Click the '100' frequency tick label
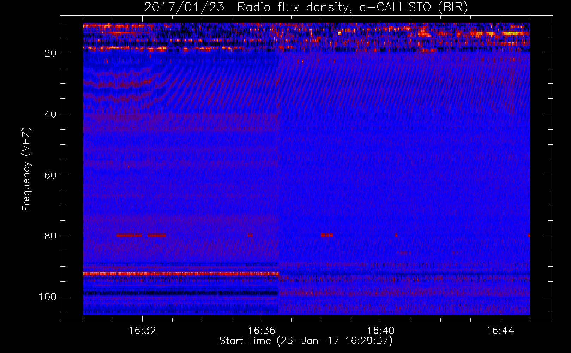 click(x=48, y=297)
